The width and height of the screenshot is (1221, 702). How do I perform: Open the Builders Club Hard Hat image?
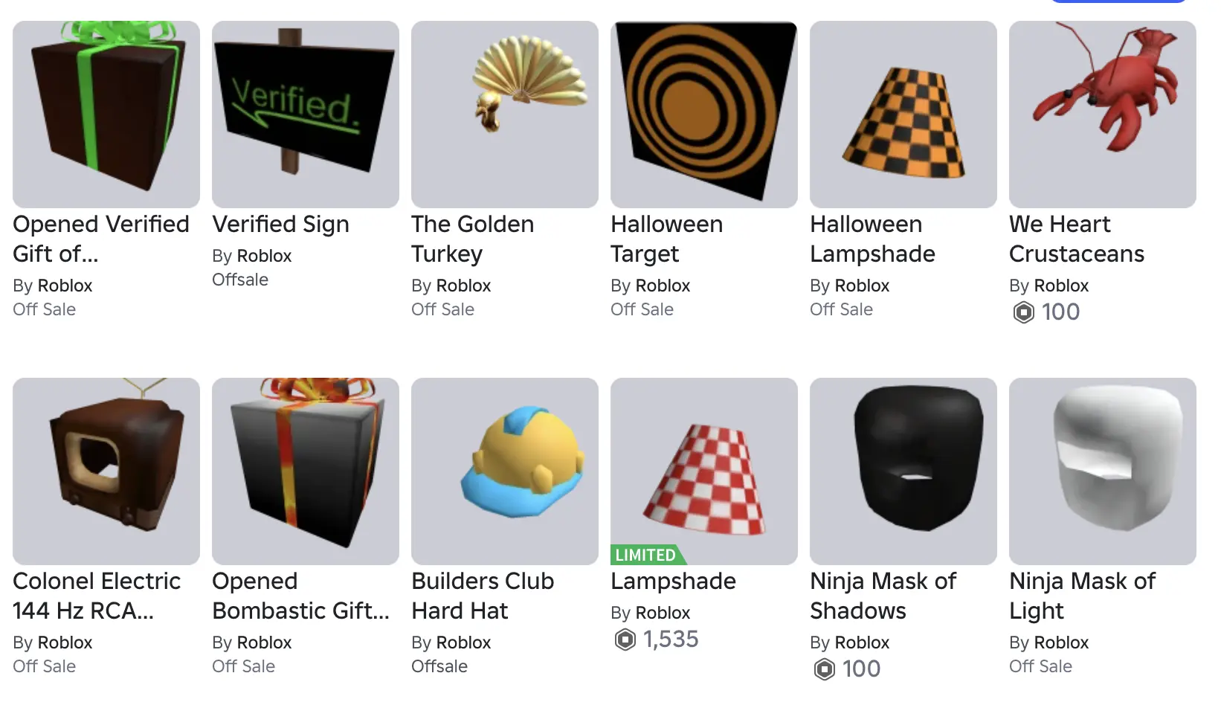coord(505,471)
